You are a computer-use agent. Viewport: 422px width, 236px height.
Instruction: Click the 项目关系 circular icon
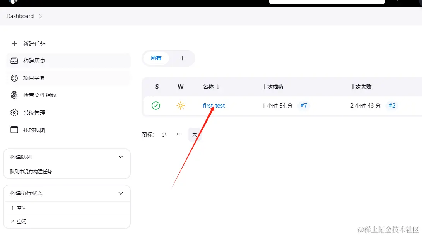[x=14, y=78]
